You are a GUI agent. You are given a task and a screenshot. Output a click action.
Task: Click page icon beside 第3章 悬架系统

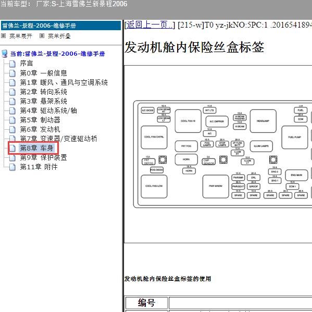[x=13, y=101]
